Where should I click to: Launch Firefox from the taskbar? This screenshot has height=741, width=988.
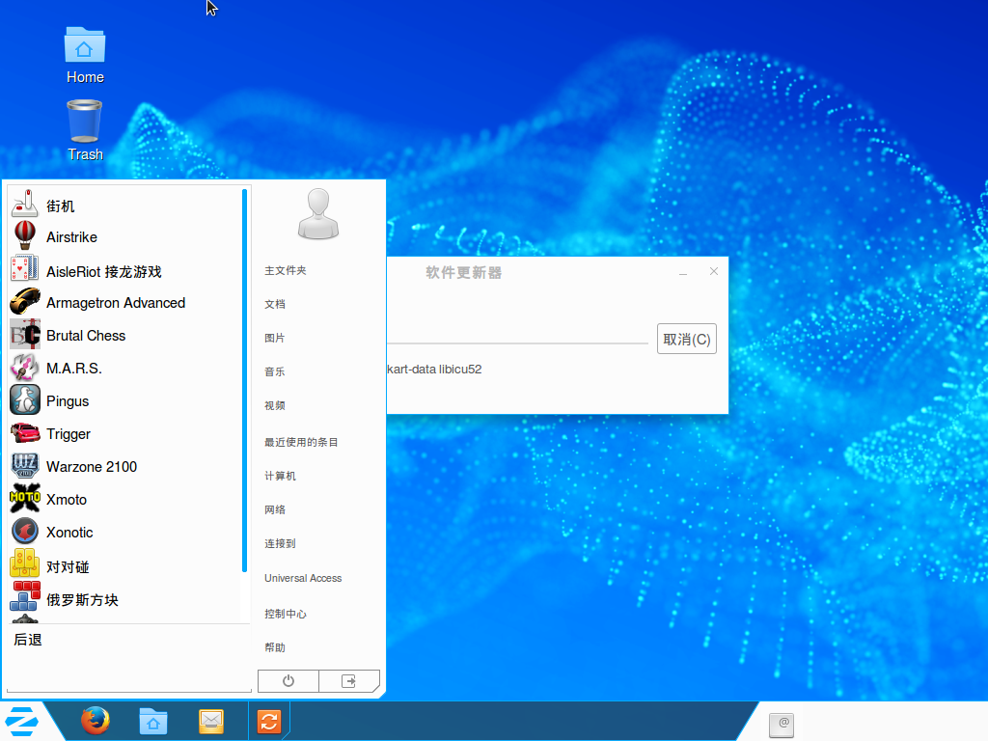point(95,721)
